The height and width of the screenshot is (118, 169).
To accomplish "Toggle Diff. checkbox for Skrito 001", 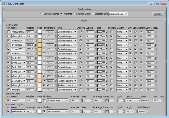I will 130,58.
